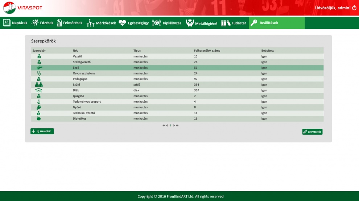Image resolution: width=359 pixels, height=201 pixels.
Task: Click the logout power icon
Action: coord(354,8)
